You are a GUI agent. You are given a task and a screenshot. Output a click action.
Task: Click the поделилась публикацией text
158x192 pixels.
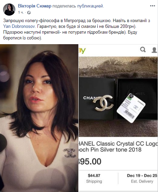tap(78, 6)
